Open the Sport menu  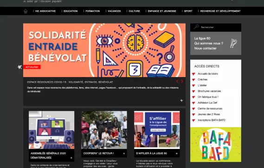tap(188, 11)
